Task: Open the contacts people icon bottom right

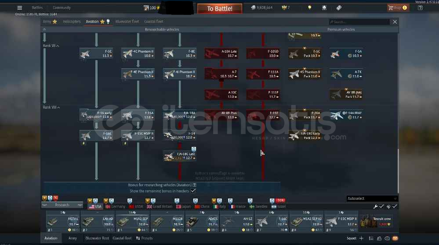Action: pos(379,238)
